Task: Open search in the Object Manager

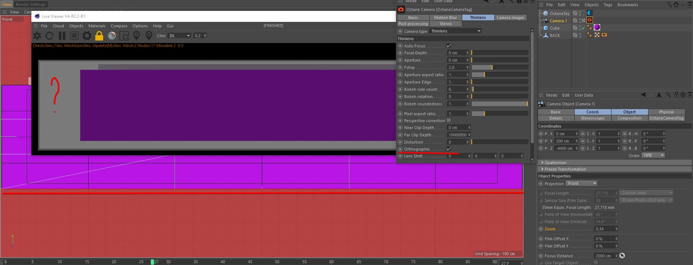Action: 669,5
